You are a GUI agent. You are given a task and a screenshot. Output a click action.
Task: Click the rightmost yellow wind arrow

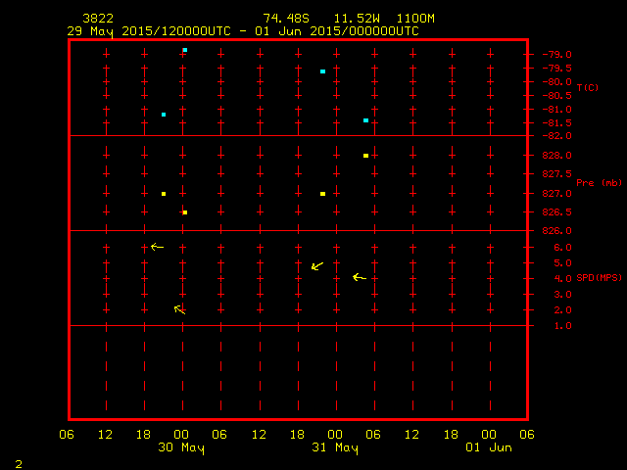point(359,278)
